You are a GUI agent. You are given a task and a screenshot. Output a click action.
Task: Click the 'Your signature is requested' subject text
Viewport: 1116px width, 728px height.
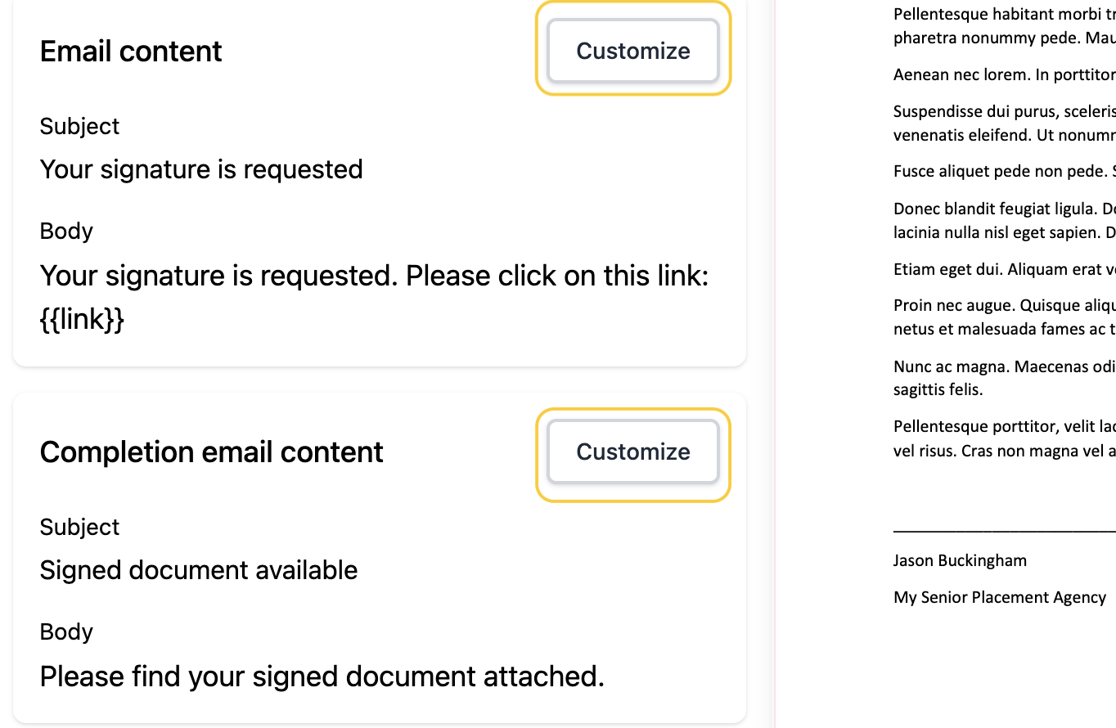coord(201,169)
